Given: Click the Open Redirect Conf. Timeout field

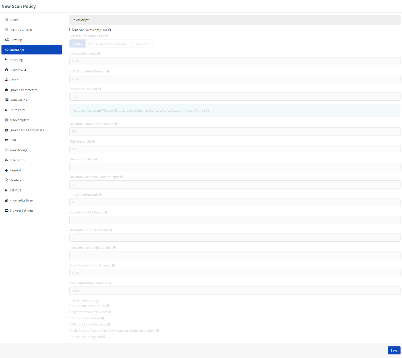Looking at the screenshot, I should 235,273.
